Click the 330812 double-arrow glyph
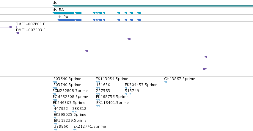The width and height of the screenshot is (253, 131). pos(74,112)
